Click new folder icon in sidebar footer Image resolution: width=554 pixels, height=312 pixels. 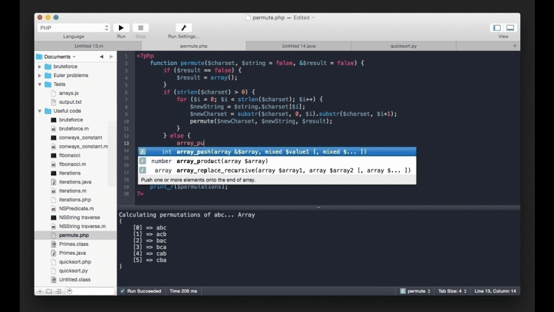[48, 291]
